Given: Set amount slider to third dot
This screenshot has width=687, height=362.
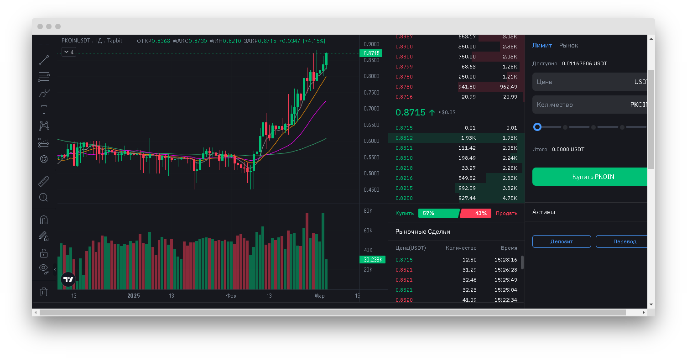Looking at the screenshot, I should (593, 127).
